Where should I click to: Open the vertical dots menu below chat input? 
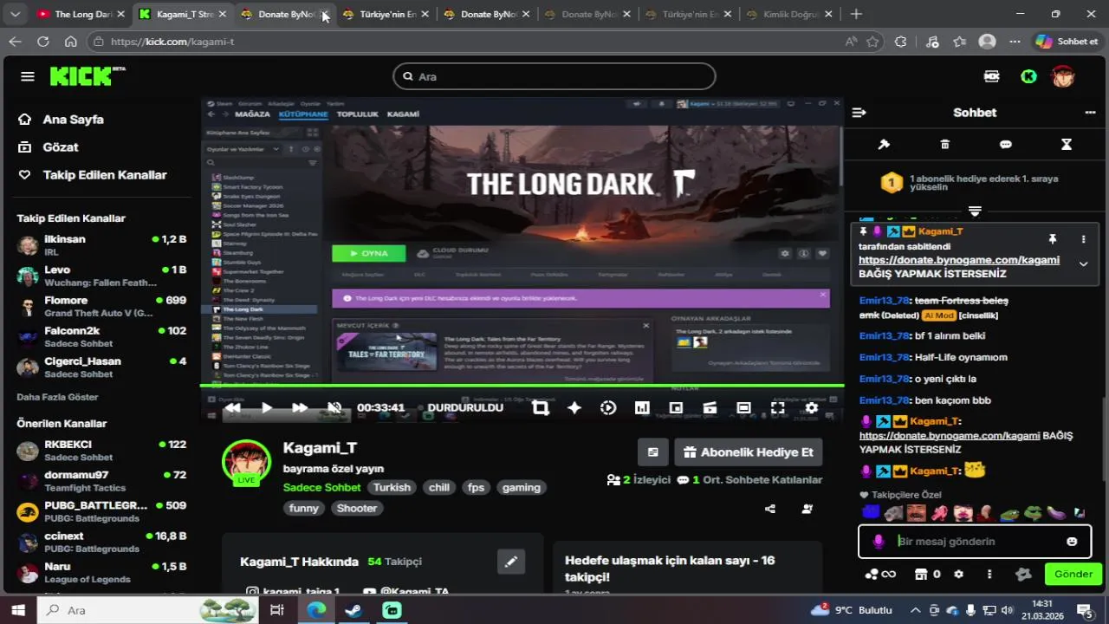[x=989, y=574]
